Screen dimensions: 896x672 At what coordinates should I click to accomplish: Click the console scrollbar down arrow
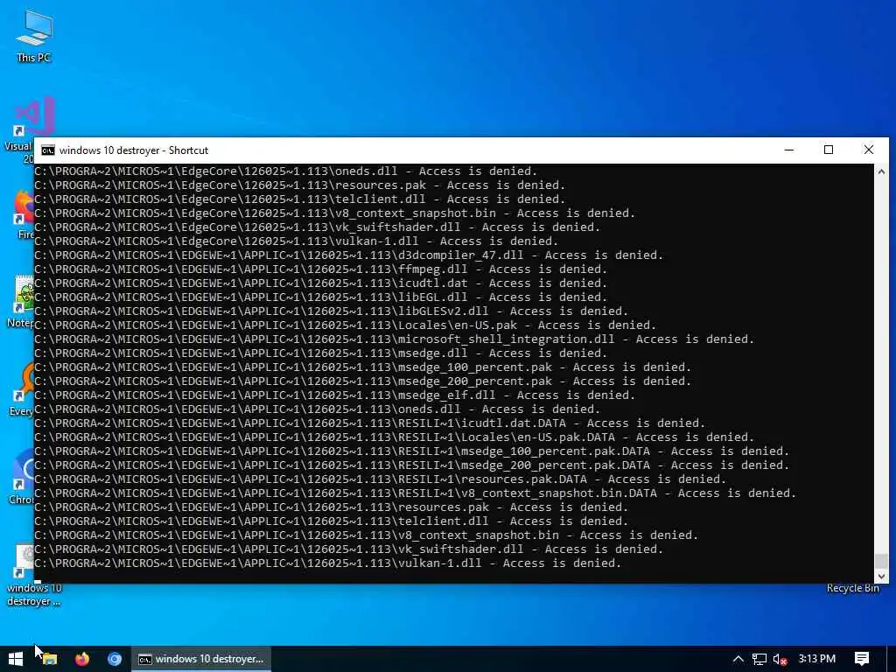(x=881, y=576)
